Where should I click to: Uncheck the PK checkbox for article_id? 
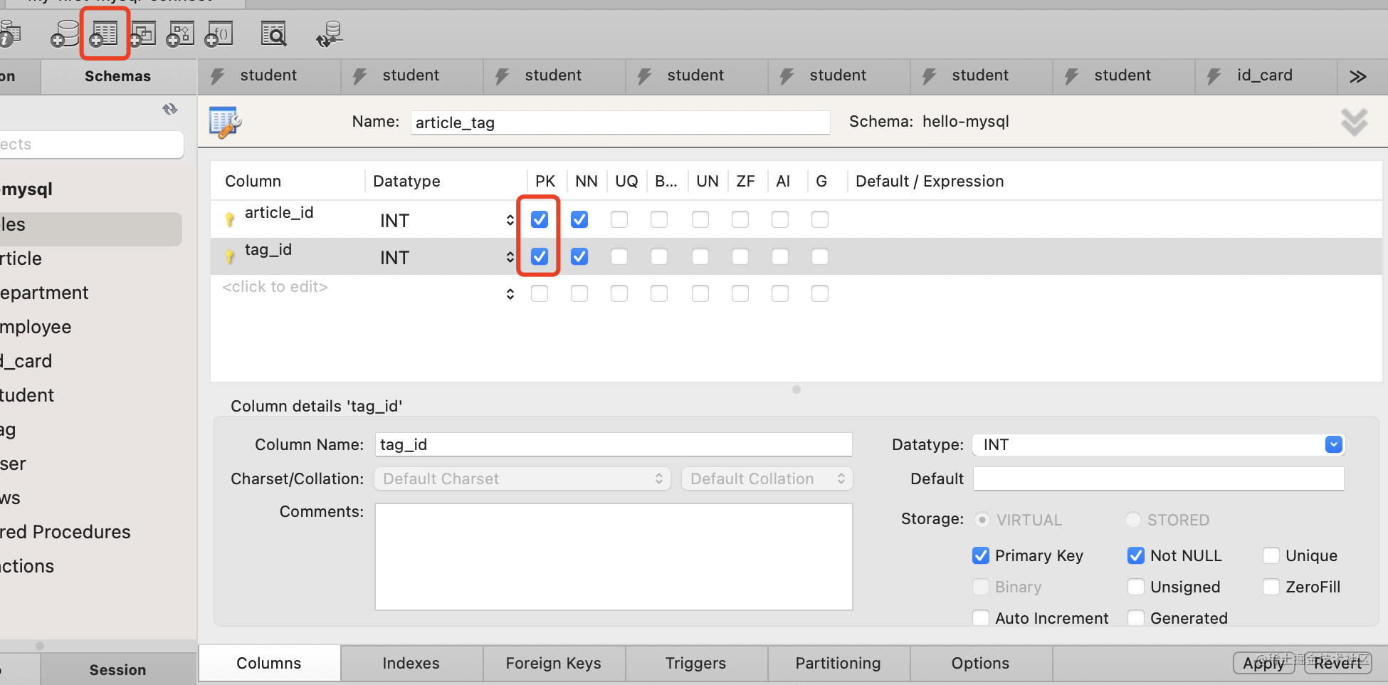(540, 219)
